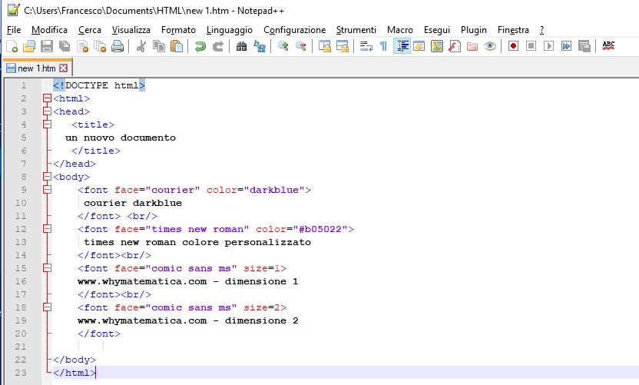Open the Finestra menu
The image size is (639, 385).
coord(513,30)
